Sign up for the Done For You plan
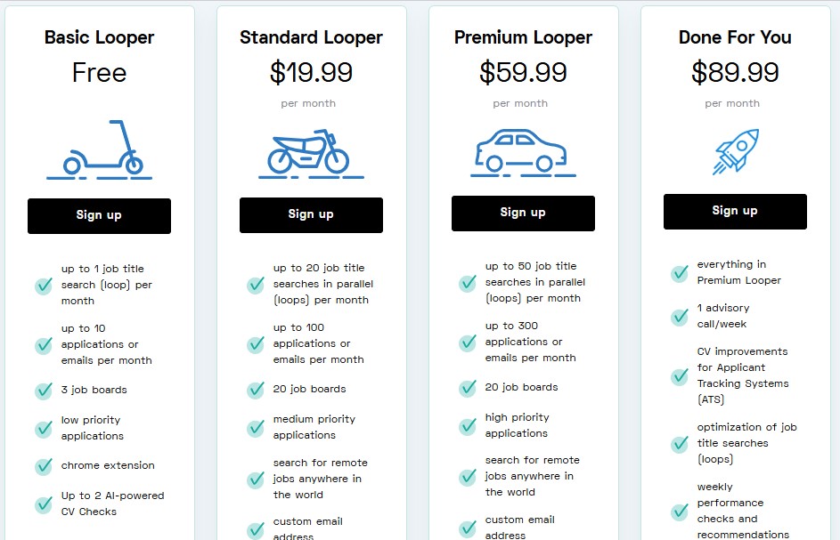 point(734,211)
